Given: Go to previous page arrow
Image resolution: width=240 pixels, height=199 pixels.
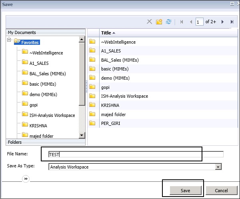Looking at the screenshot, I should click(x=191, y=22).
